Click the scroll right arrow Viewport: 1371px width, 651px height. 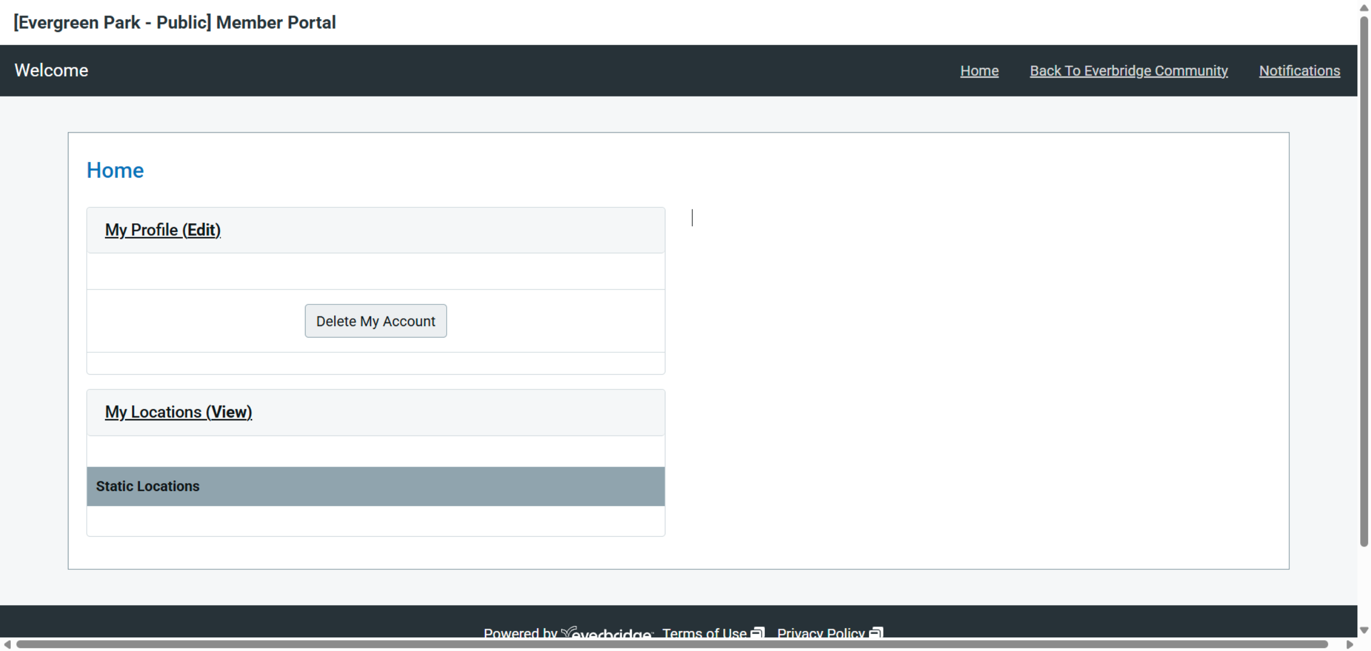[1350, 645]
